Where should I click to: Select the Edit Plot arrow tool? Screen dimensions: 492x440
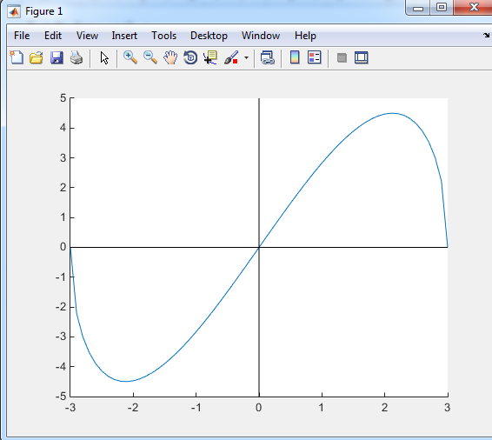pos(104,58)
